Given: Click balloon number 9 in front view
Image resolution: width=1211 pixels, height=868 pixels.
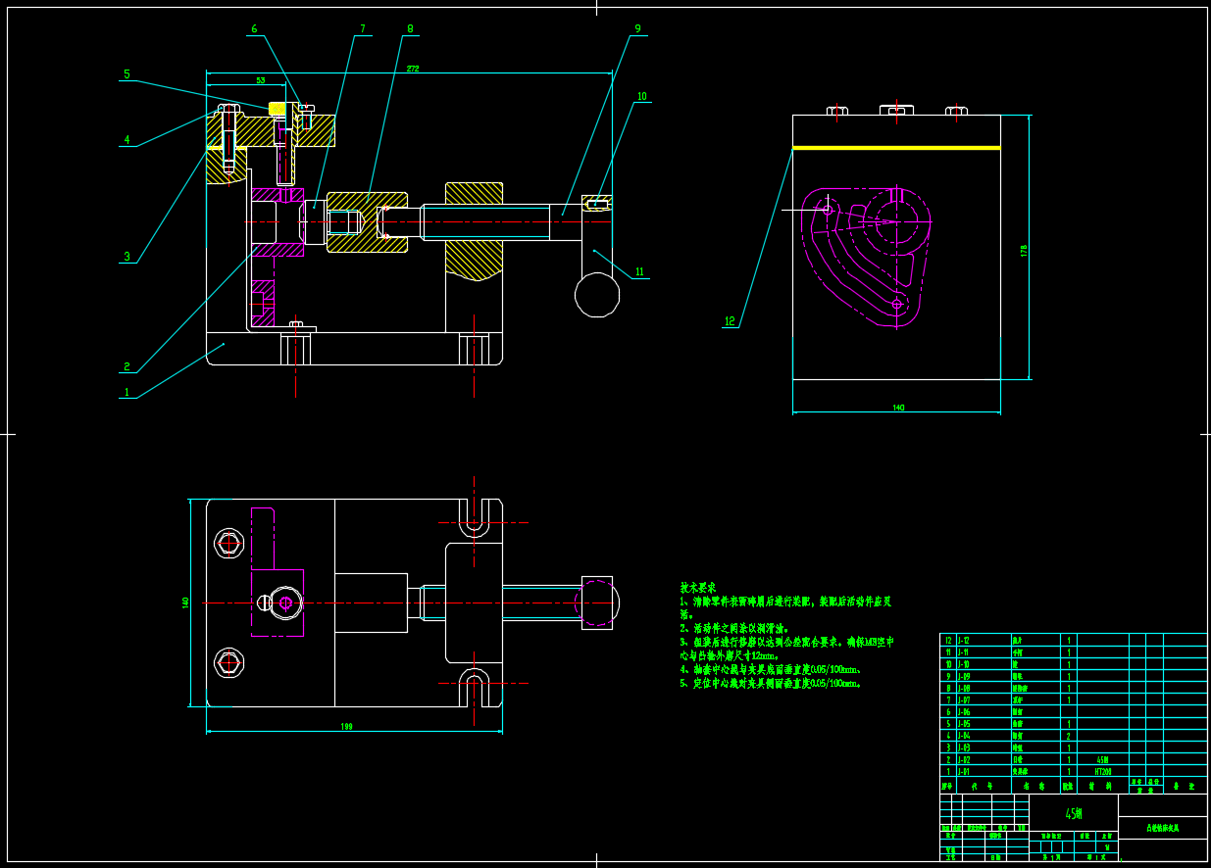Looking at the screenshot, I should 637,29.
